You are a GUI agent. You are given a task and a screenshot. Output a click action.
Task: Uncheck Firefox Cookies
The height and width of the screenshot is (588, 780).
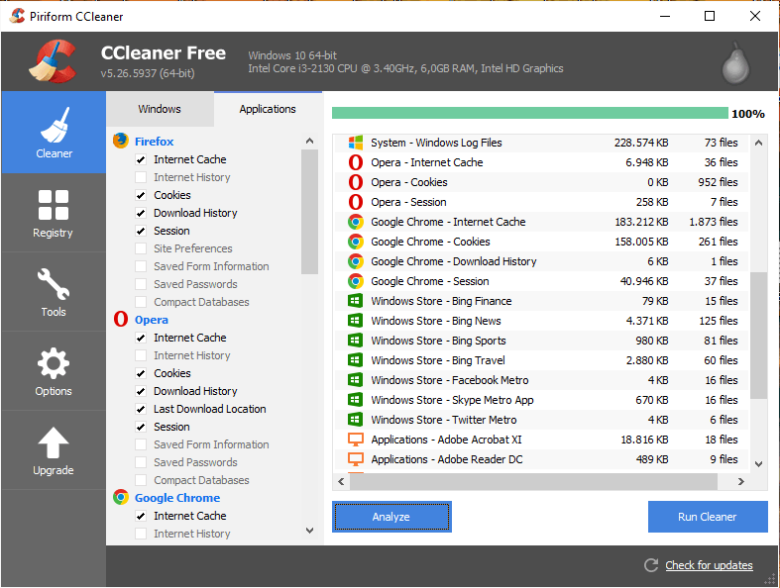pyautogui.click(x=141, y=195)
